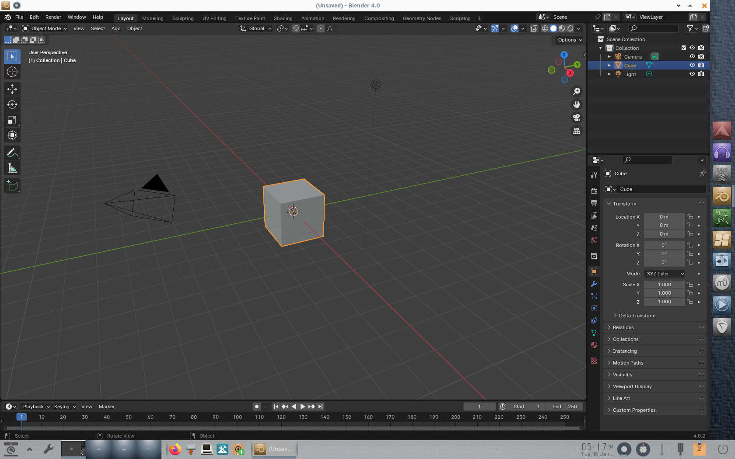Hide the Cube in the outliner
Screen dimensions: 735x459
692,65
